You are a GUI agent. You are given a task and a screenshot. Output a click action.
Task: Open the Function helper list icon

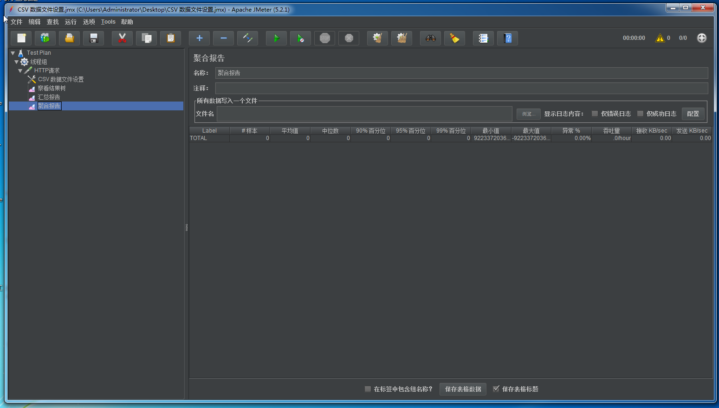483,38
